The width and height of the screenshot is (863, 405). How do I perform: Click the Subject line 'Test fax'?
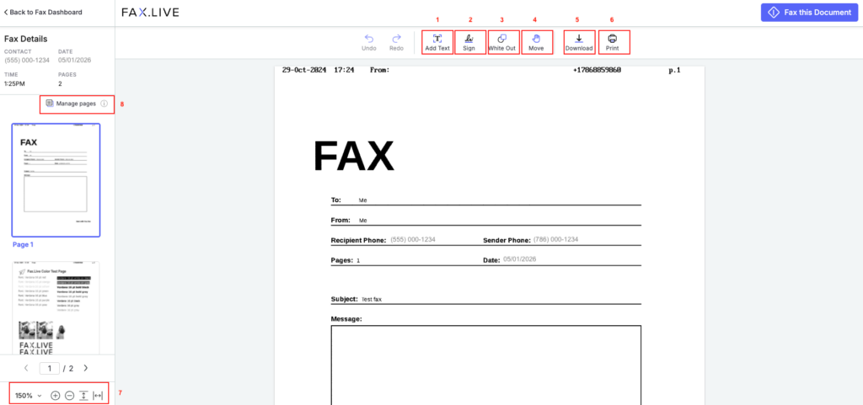[x=371, y=300]
